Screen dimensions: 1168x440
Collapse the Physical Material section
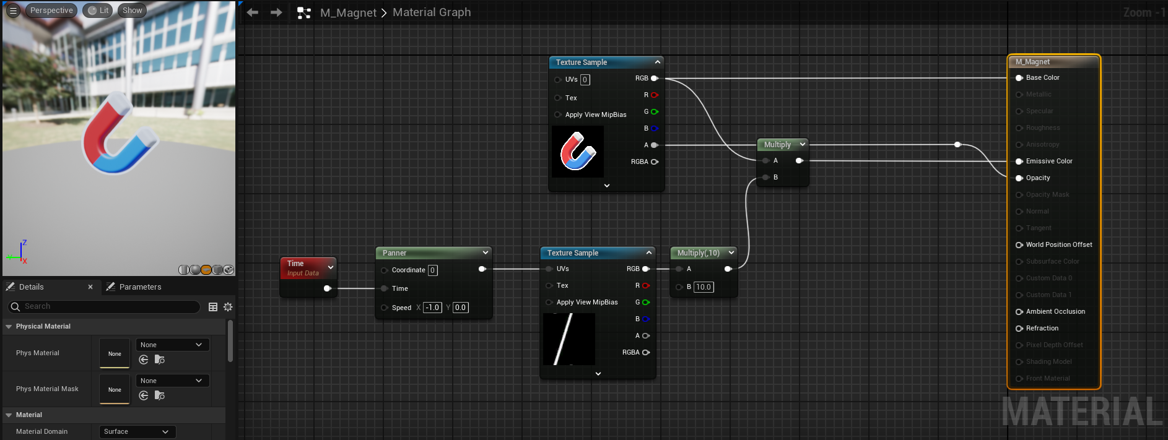[9, 327]
